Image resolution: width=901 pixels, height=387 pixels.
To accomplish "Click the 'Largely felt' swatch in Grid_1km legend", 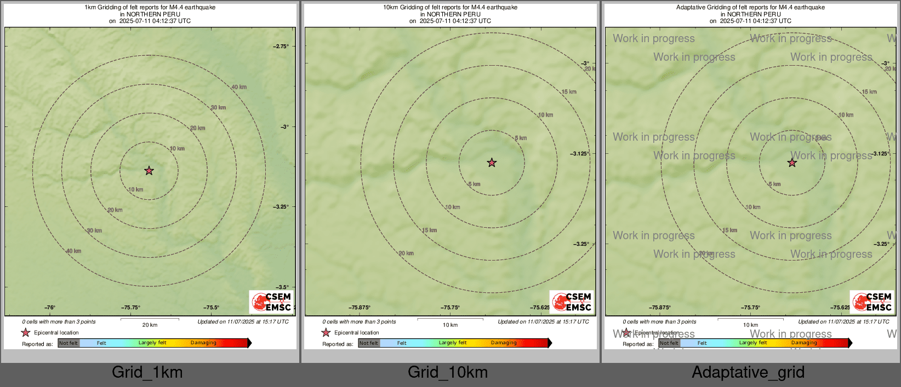I will point(152,343).
